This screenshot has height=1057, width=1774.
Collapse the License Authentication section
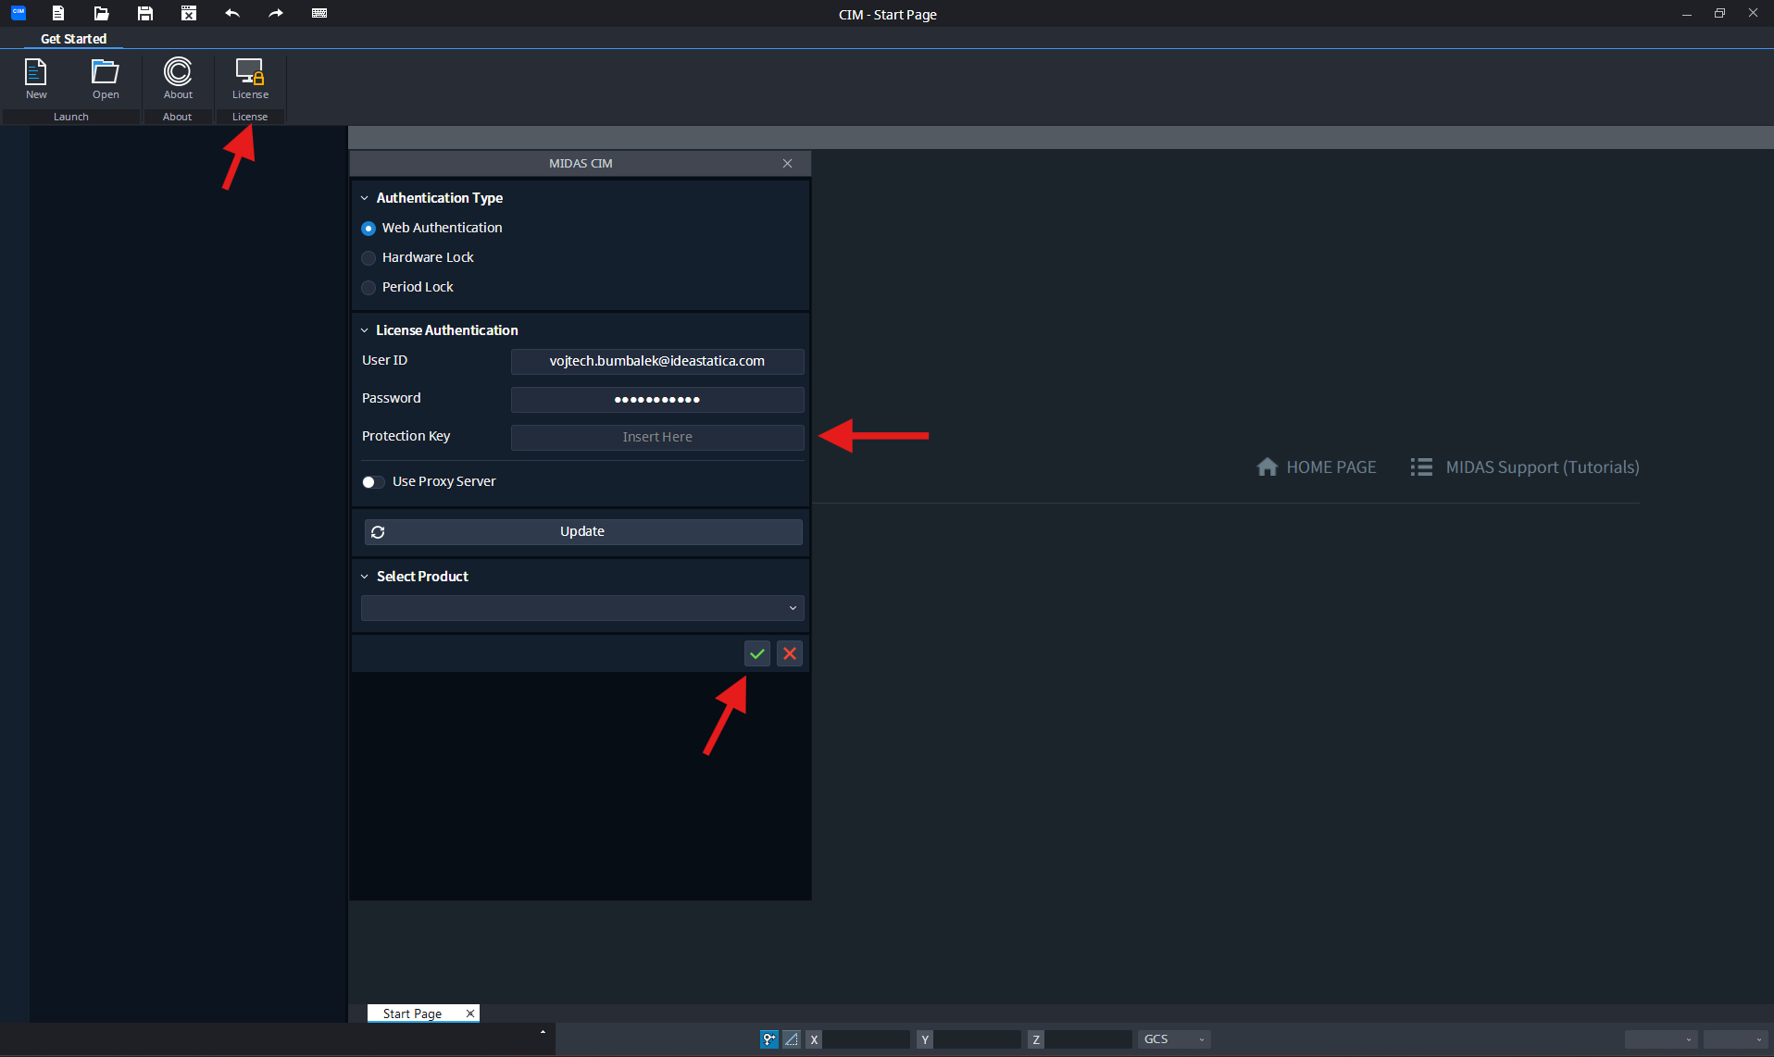coord(365,330)
